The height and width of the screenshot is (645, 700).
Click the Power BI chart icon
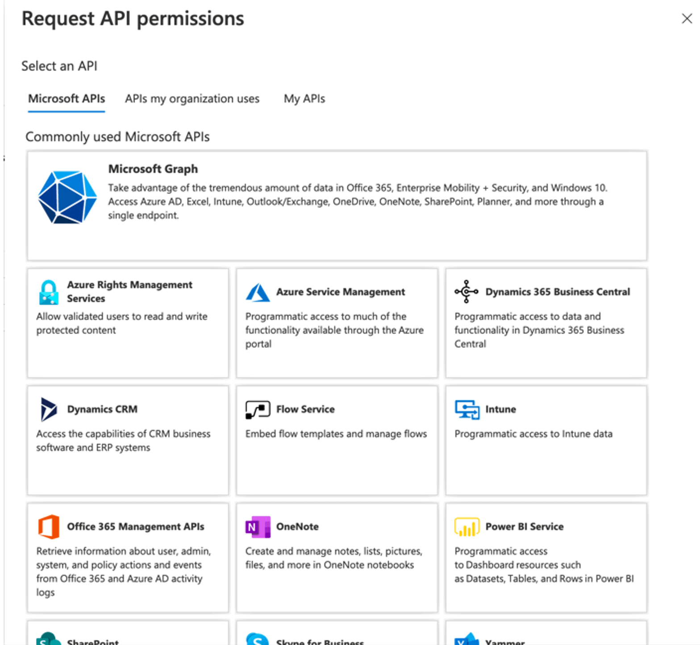(467, 527)
